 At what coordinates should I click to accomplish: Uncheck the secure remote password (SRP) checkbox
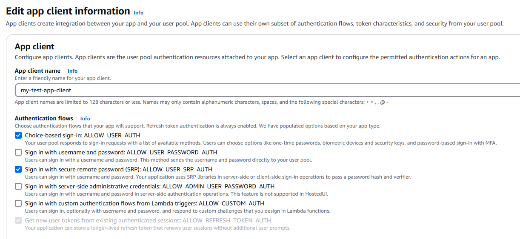pyautogui.click(x=18, y=169)
